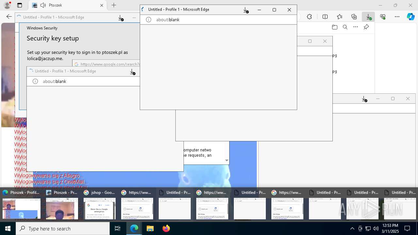The image size is (418, 235).
Task: Expand dropdown arrow below computer network text
Action: tap(227, 160)
